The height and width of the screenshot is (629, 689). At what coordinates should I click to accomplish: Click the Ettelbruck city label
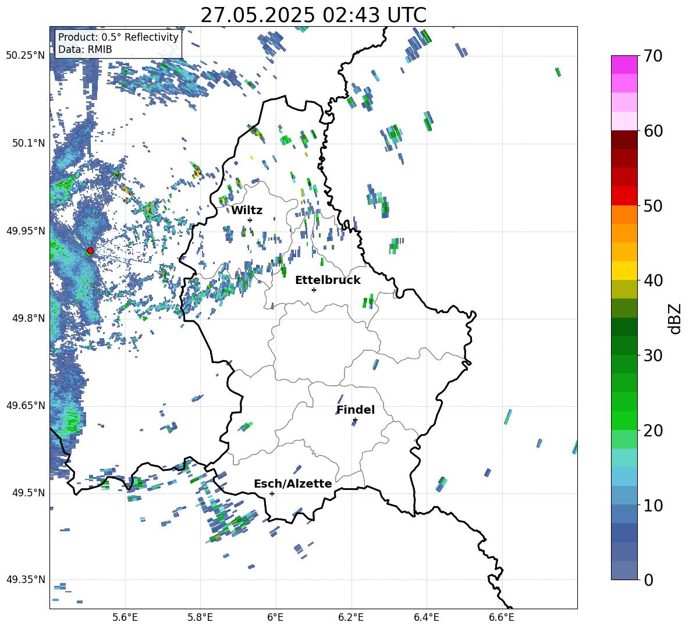tap(328, 280)
